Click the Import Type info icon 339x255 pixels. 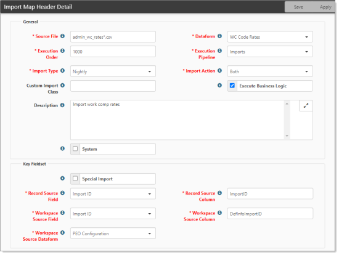62,71
